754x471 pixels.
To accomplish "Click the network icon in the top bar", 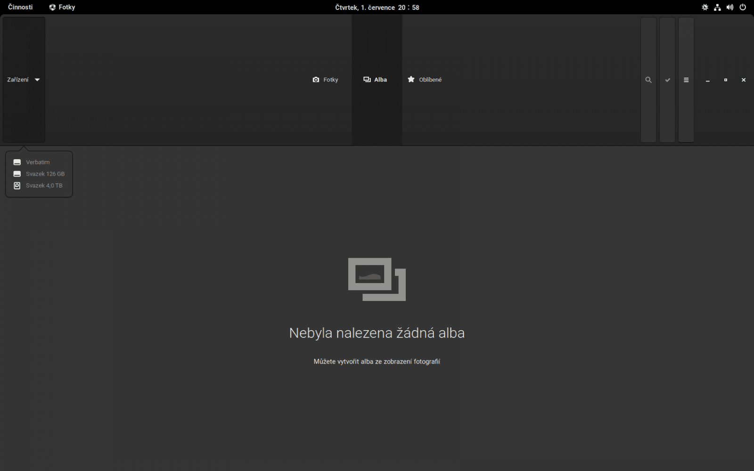I will [x=717, y=7].
